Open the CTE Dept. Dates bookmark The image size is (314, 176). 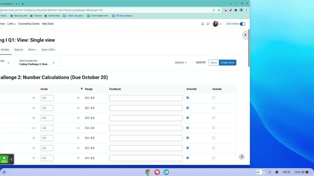[x=123, y=16]
